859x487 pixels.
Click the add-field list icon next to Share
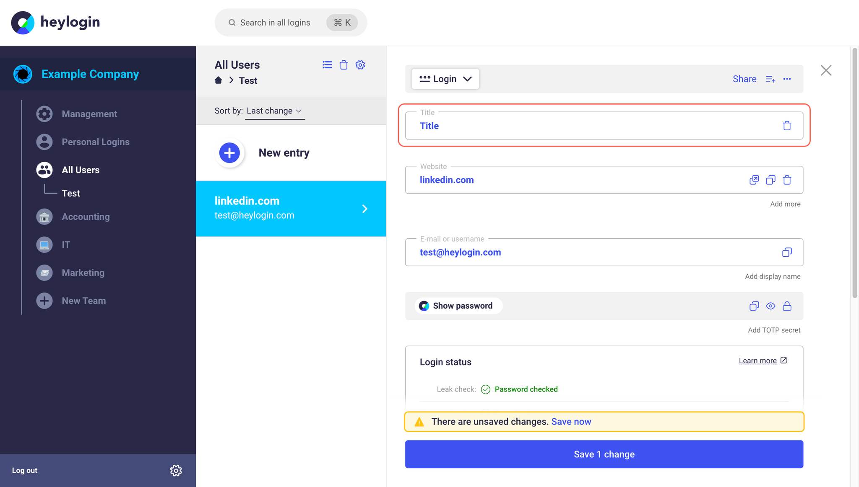click(770, 79)
